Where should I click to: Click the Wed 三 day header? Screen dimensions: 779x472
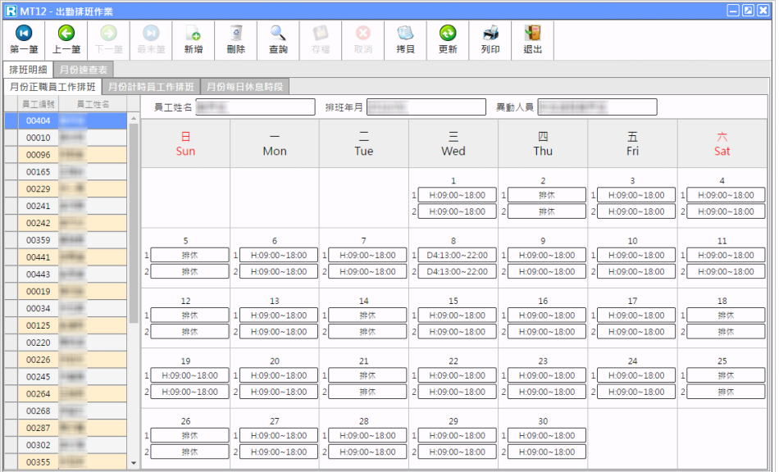[x=453, y=143]
